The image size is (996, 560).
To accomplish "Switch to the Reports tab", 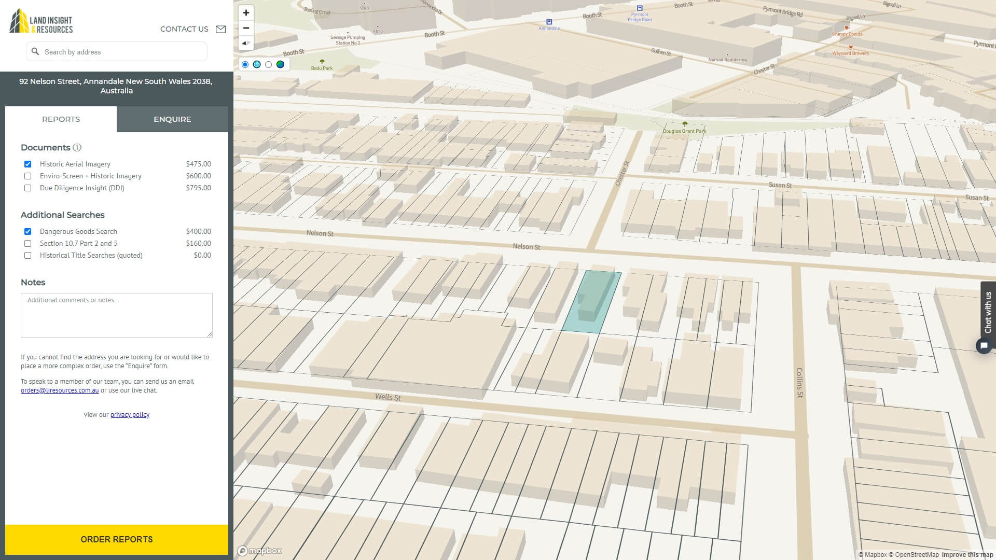I will [61, 119].
